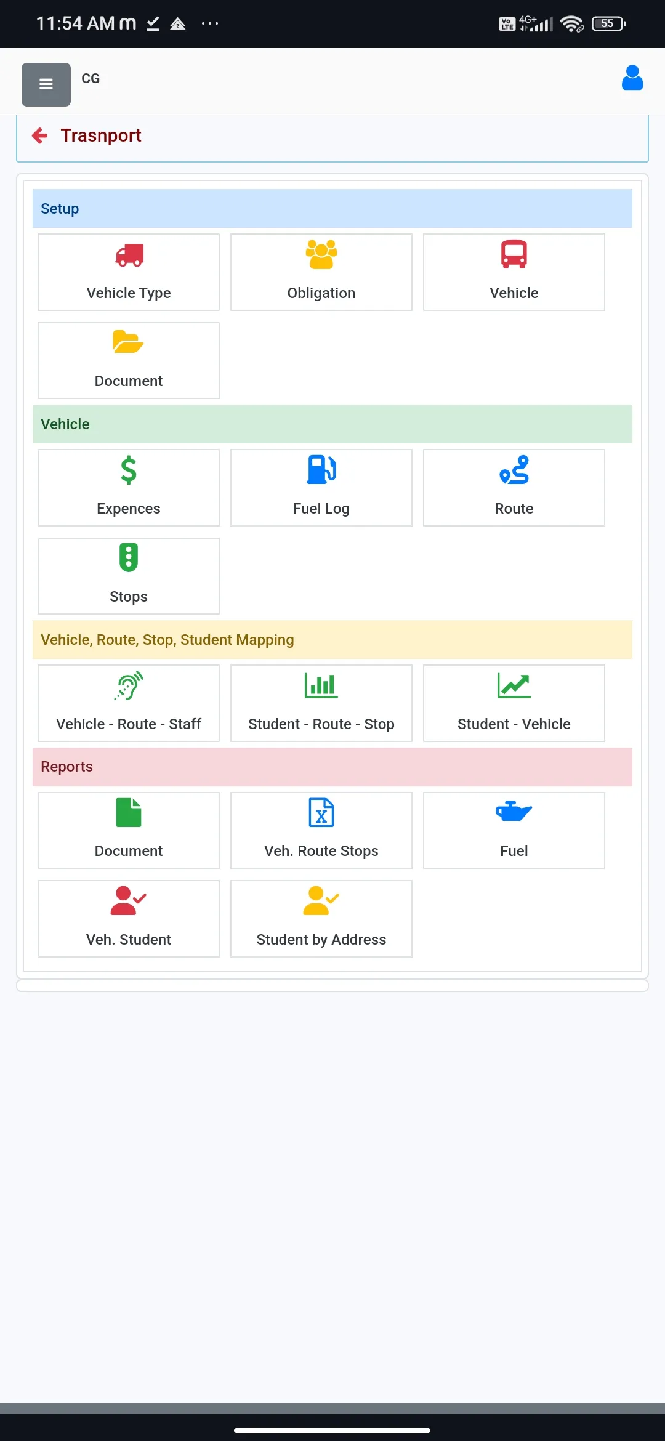Screen dimensions: 665x1441
Task: Click the Student - Route - Stop label
Action: tap(321, 724)
